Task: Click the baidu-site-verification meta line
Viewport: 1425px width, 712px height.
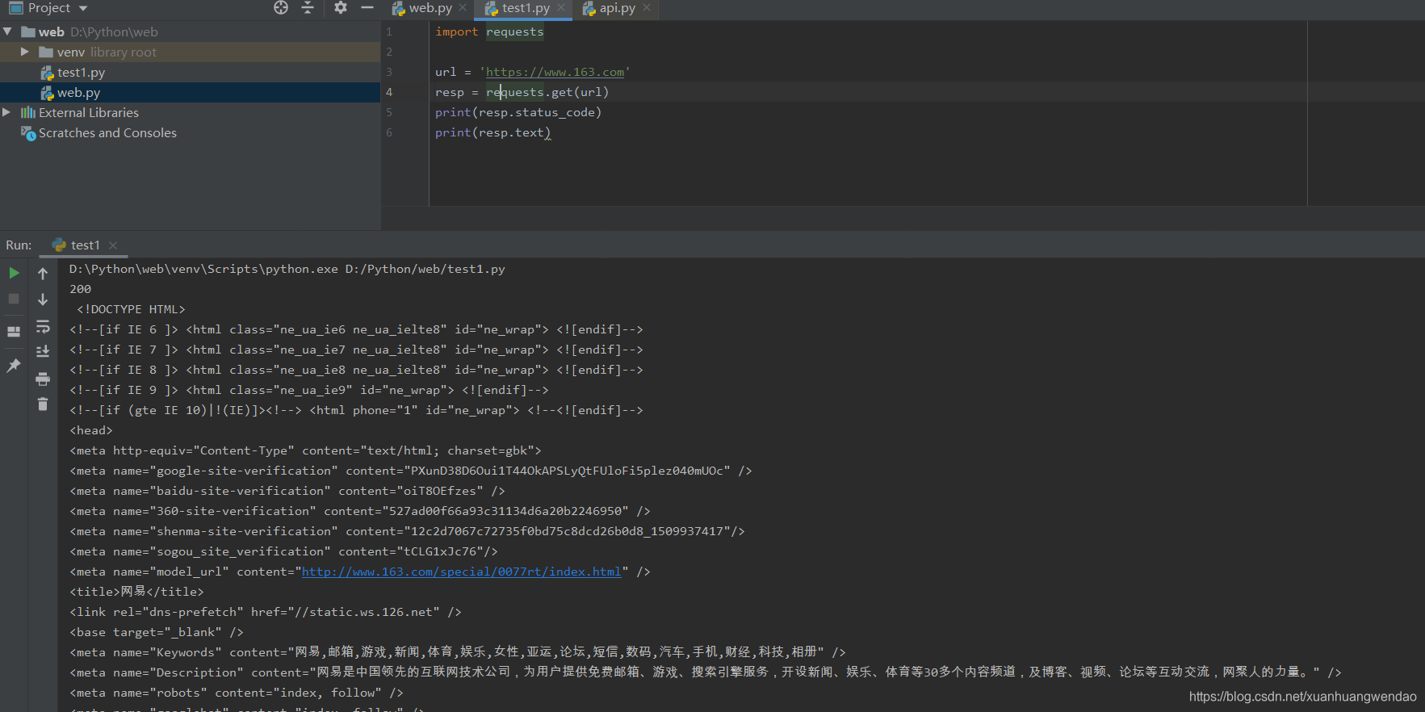Action: coord(287,491)
